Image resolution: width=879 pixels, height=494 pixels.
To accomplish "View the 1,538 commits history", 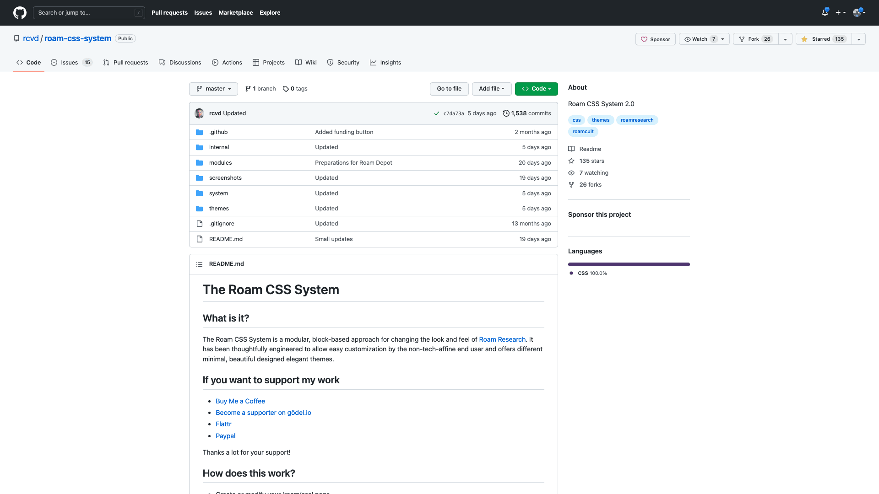I will [x=527, y=113].
